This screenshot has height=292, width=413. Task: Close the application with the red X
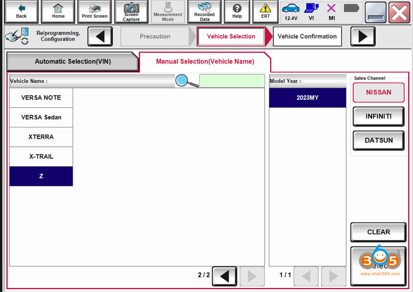pos(399,12)
